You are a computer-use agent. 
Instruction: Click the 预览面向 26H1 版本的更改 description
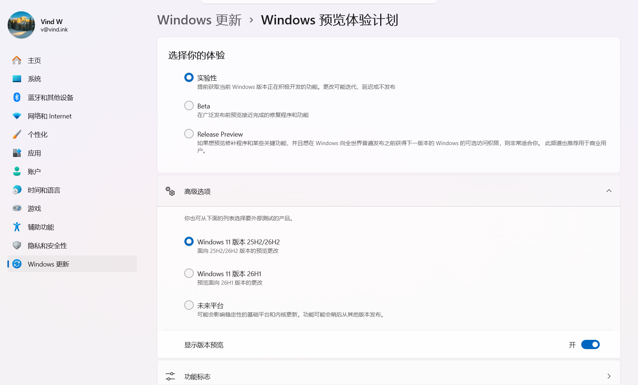[230, 283]
